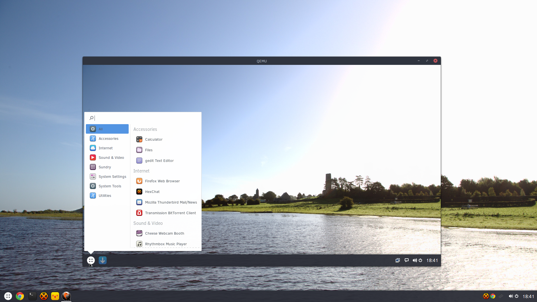The image size is (537, 302).
Task: Select the Utilities category
Action: (x=107, y=195)
